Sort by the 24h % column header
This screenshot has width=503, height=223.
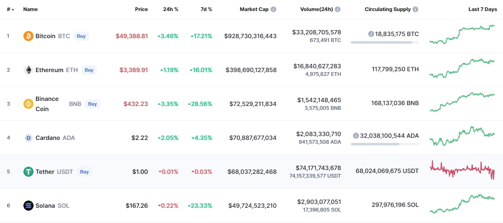(171, 9)
